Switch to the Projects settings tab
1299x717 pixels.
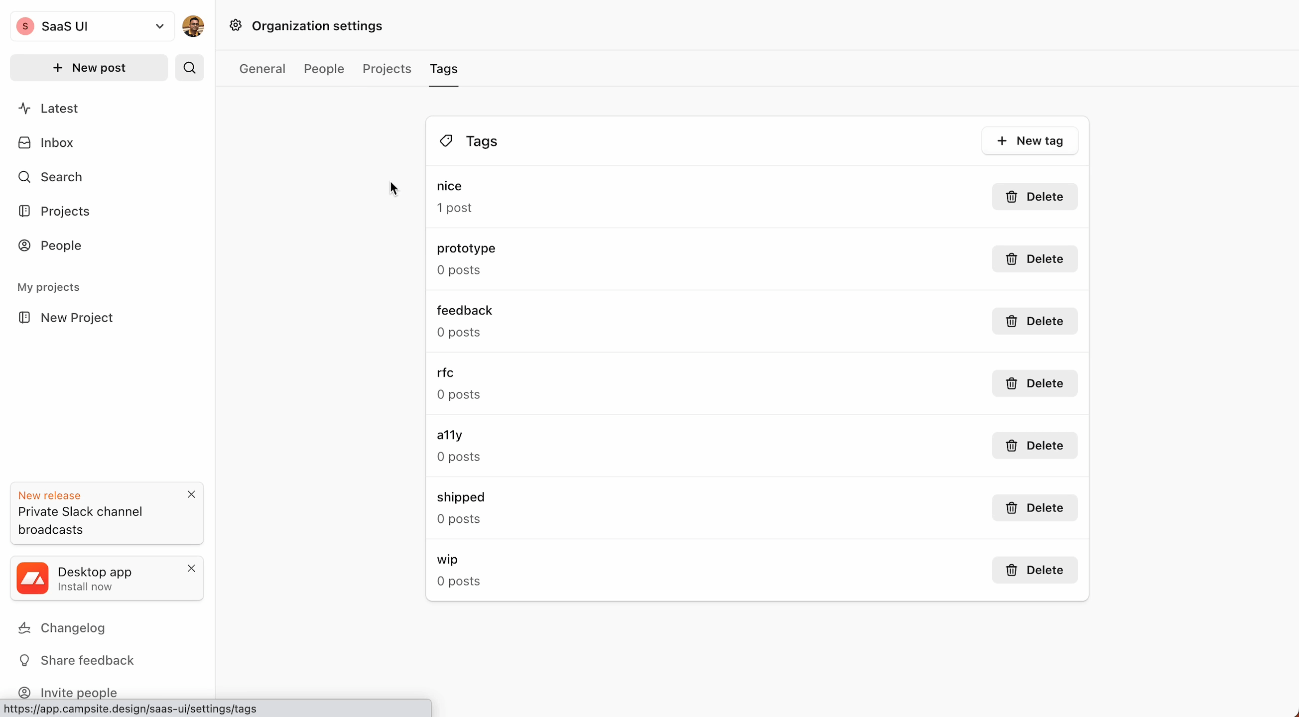click(387, 69)
